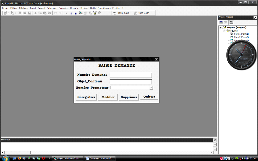Open the Fichier menu
Image resolution: width=258 pixels, height=161 pixels.
[5, 8]
